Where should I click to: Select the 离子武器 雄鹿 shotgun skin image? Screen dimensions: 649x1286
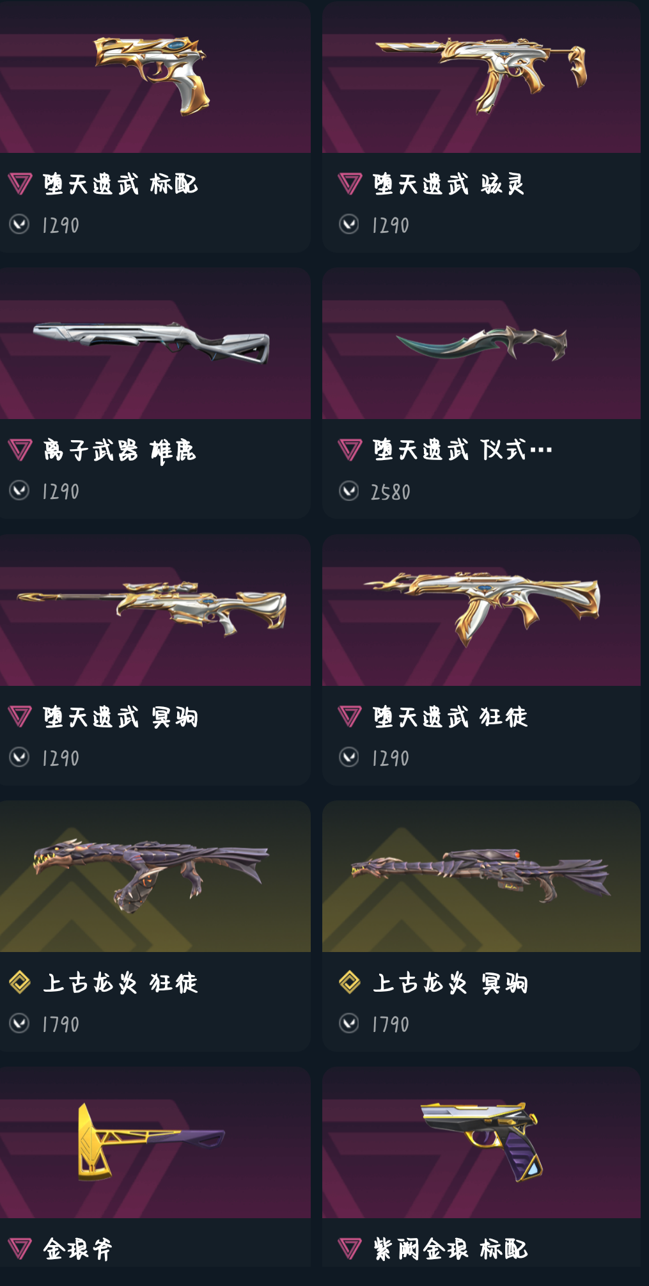(152, 342)
